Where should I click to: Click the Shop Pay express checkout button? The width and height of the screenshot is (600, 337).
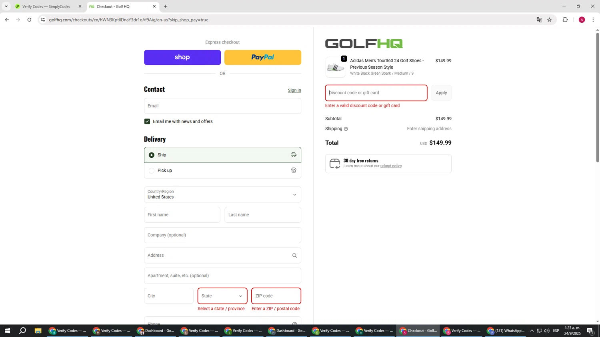pyautogui.click(x=182, y=57)
